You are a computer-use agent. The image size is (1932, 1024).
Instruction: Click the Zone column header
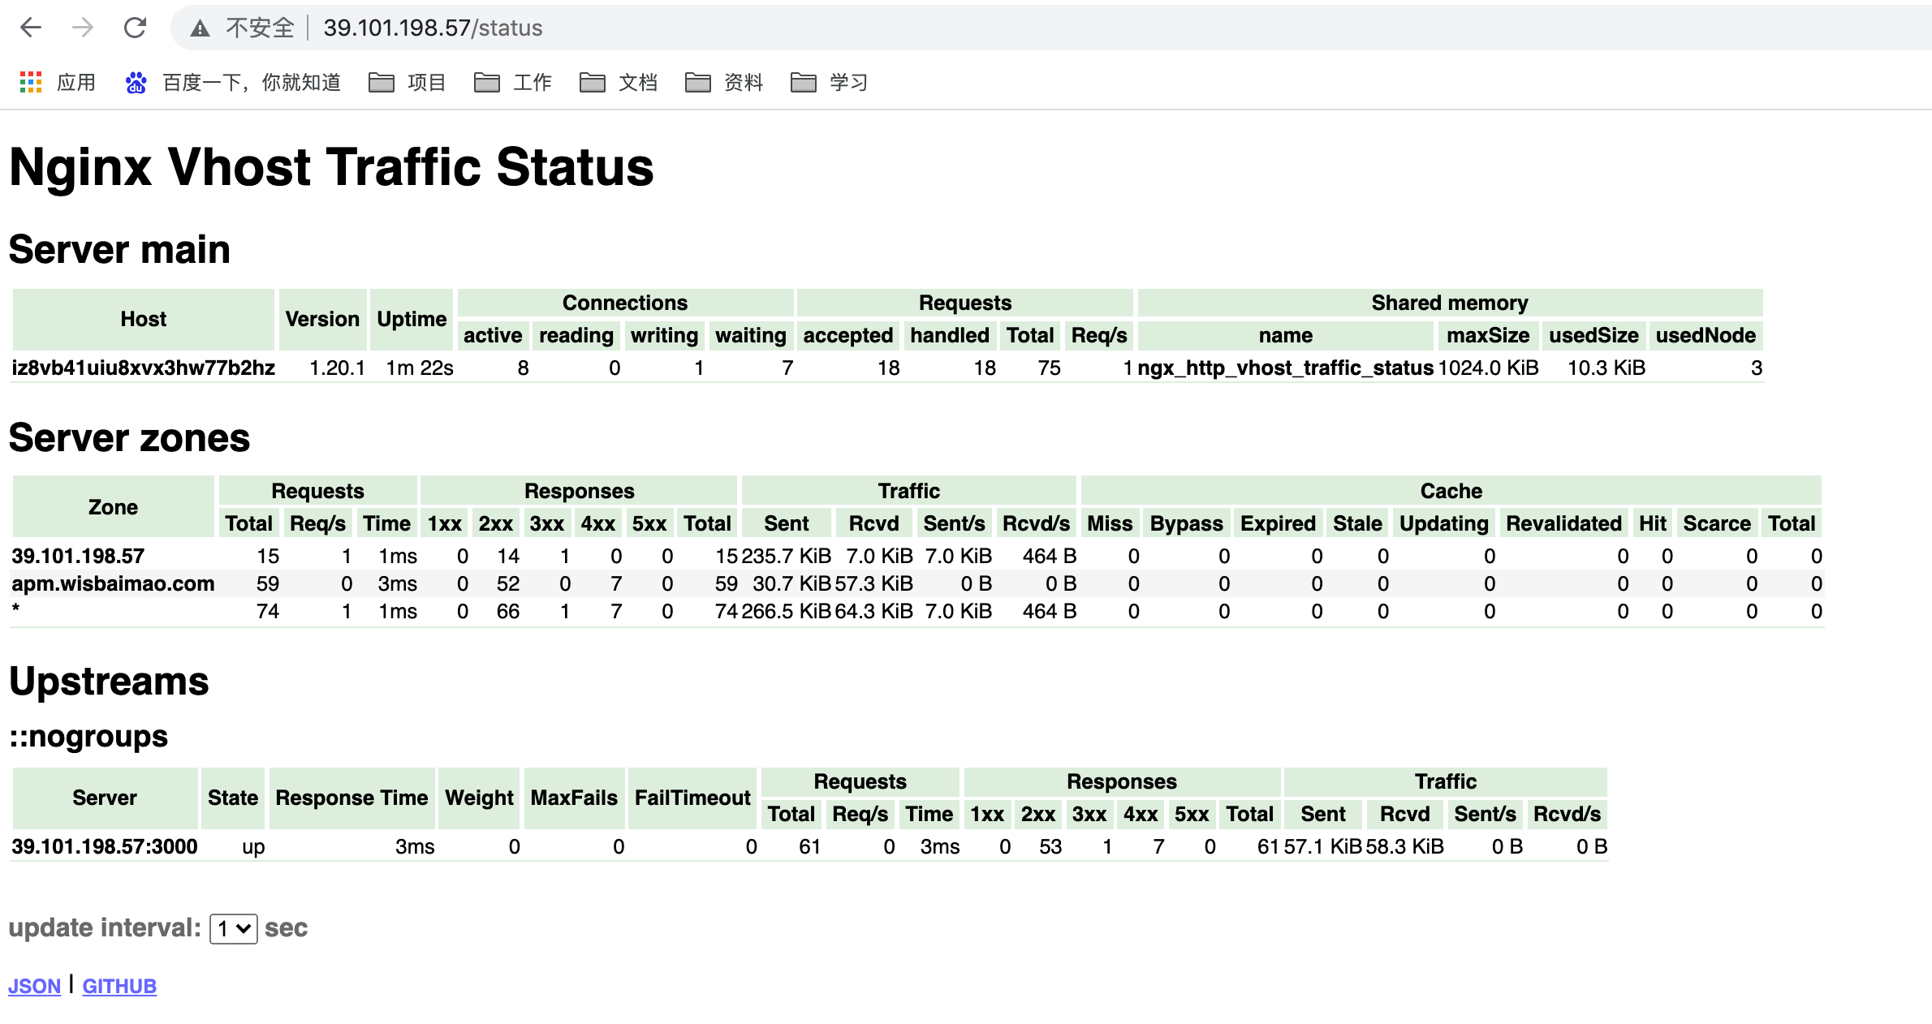113,507
